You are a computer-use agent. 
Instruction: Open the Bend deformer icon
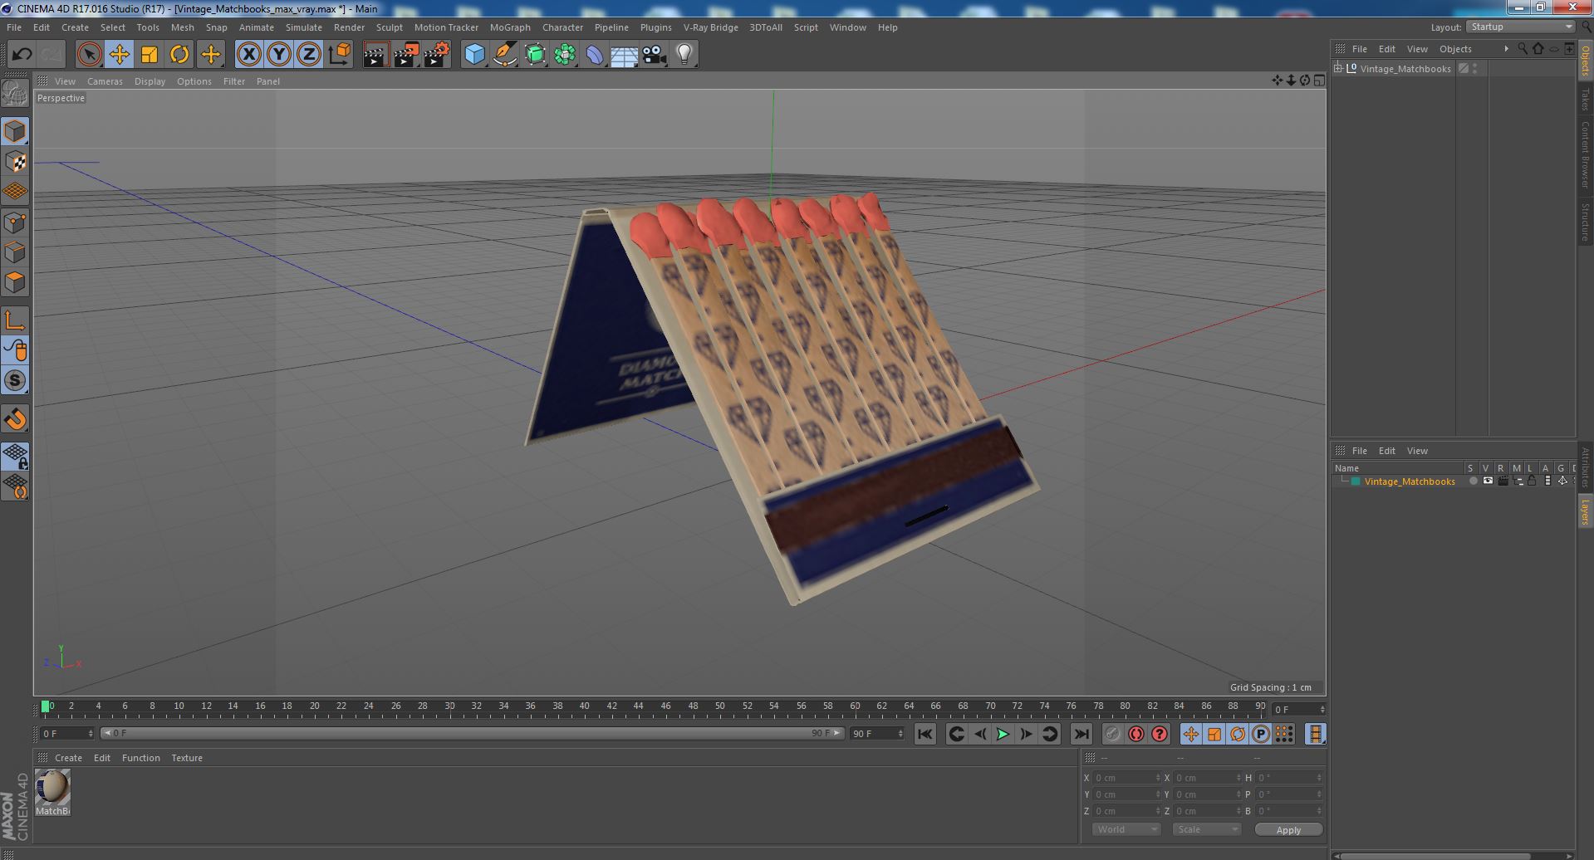click(x=595, y=55)
